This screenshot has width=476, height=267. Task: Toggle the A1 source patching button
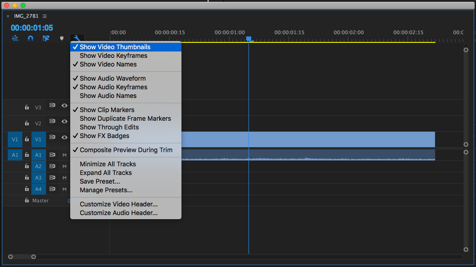click(15, 155)
